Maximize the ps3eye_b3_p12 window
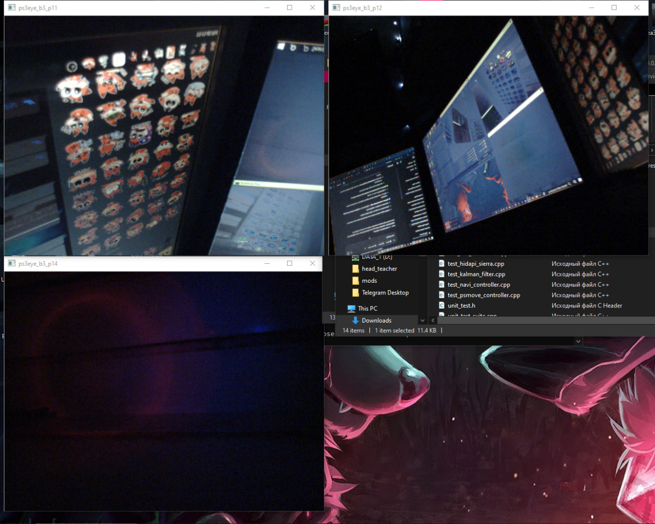 coord(614,8)
